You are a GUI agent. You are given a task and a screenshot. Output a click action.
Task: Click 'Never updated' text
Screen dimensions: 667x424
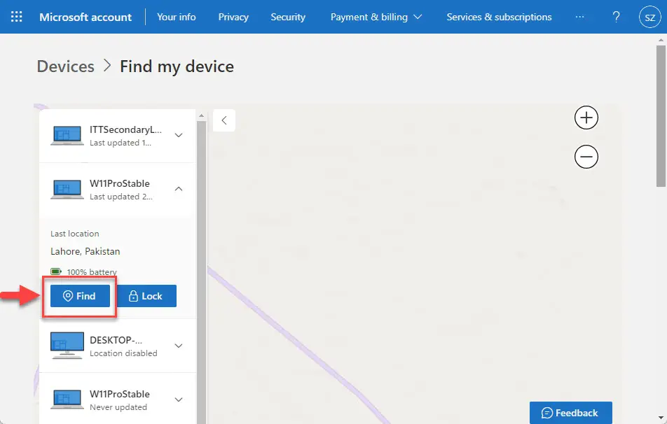pyautogui.click(x=118, y=407)
